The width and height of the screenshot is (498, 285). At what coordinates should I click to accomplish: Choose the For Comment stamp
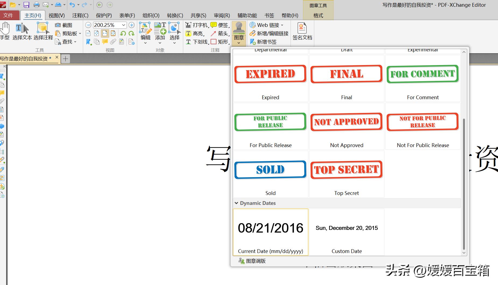click(x=423, y=79)
